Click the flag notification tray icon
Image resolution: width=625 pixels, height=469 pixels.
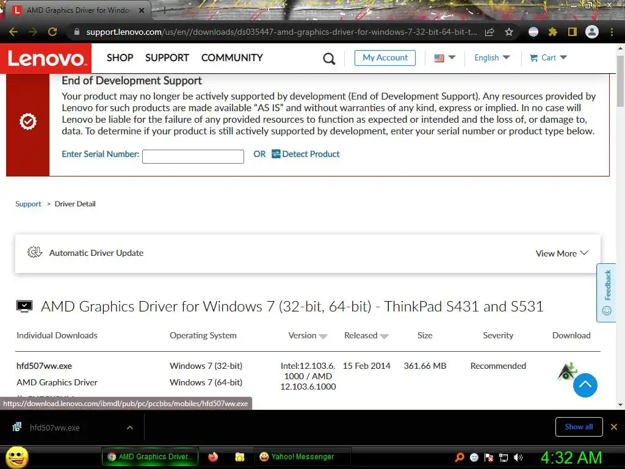(489, 457)
